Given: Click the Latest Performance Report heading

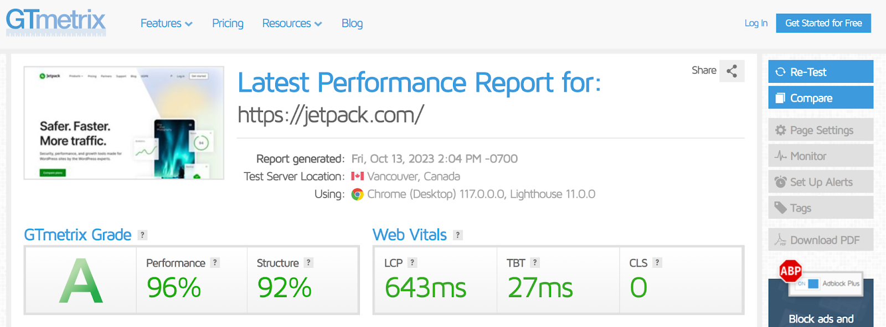Looking at the screenshot, I should pyautogui.click(x=419, y=83).
